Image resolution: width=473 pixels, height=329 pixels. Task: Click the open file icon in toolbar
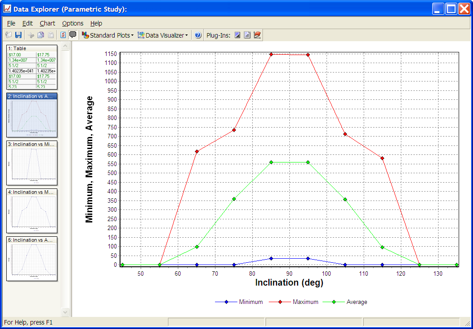(x=9, y=35)
